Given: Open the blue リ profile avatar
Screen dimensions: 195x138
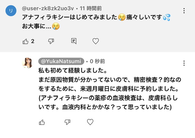Looking at the screenshot, I should [x=11, y=11].
